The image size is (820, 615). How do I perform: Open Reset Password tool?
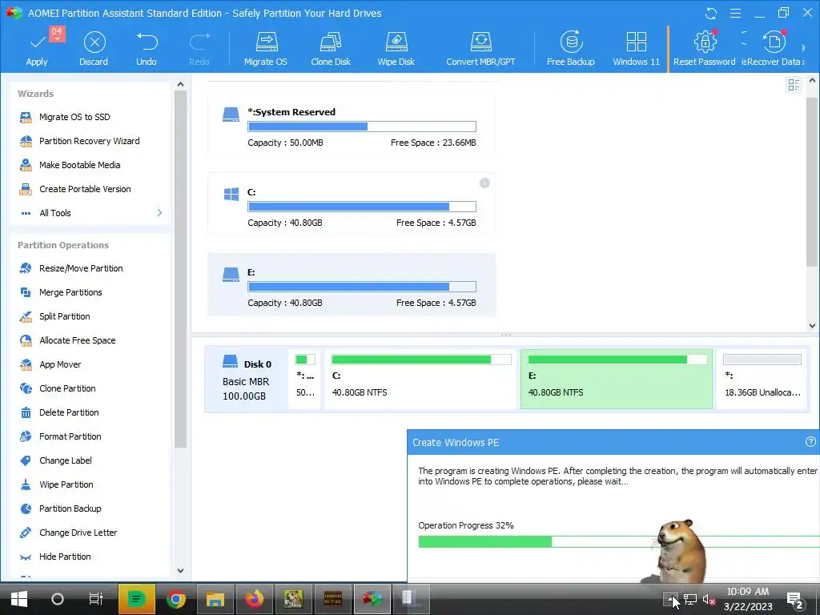click(704, 49)
